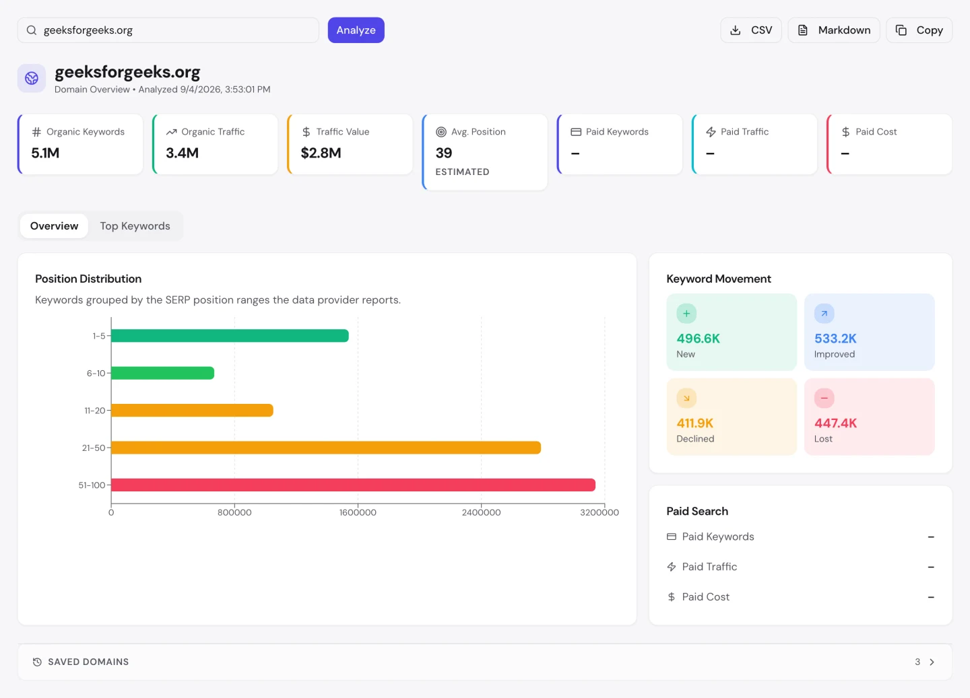
Task: Click the lightning icon in Paid Search Paid Traffic row
Action: pos(672,567)
